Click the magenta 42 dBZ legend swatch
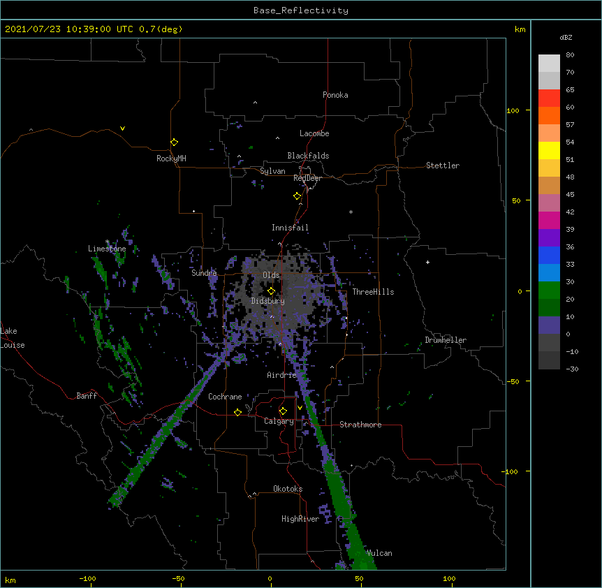 click(x=549, y=220)
